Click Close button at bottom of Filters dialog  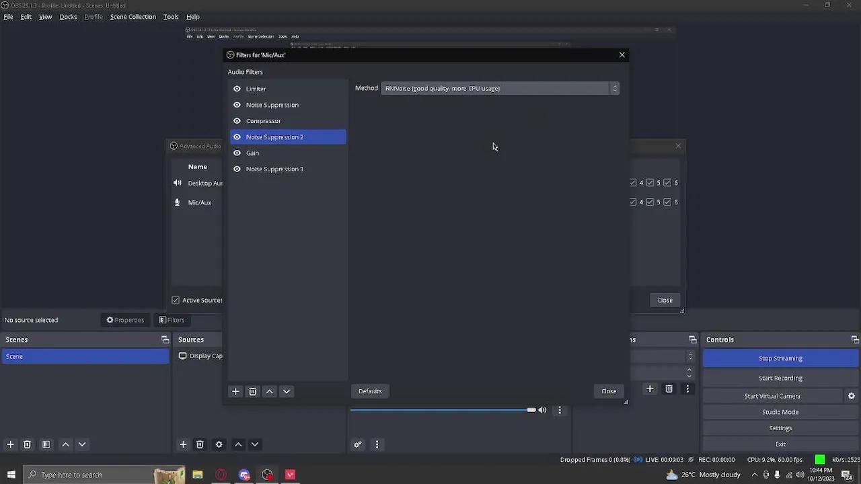pos(609,391)
